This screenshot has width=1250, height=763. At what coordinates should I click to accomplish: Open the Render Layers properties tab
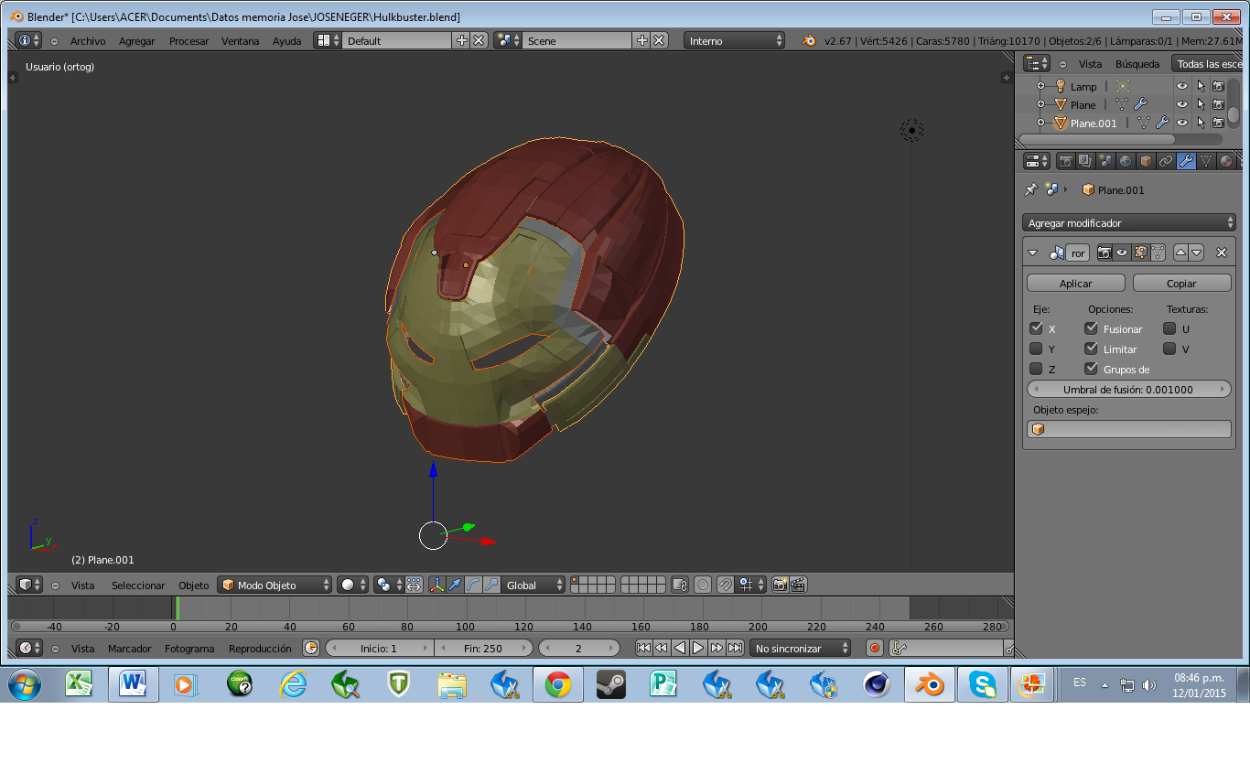(1085, 161)
